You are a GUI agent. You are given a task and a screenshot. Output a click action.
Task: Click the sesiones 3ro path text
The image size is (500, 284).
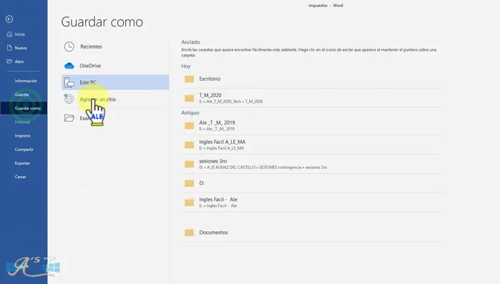263,167
